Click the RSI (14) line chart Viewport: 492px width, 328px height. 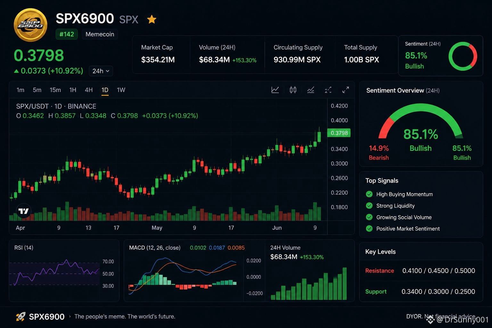pyautogui.click(x=54, y=273)
